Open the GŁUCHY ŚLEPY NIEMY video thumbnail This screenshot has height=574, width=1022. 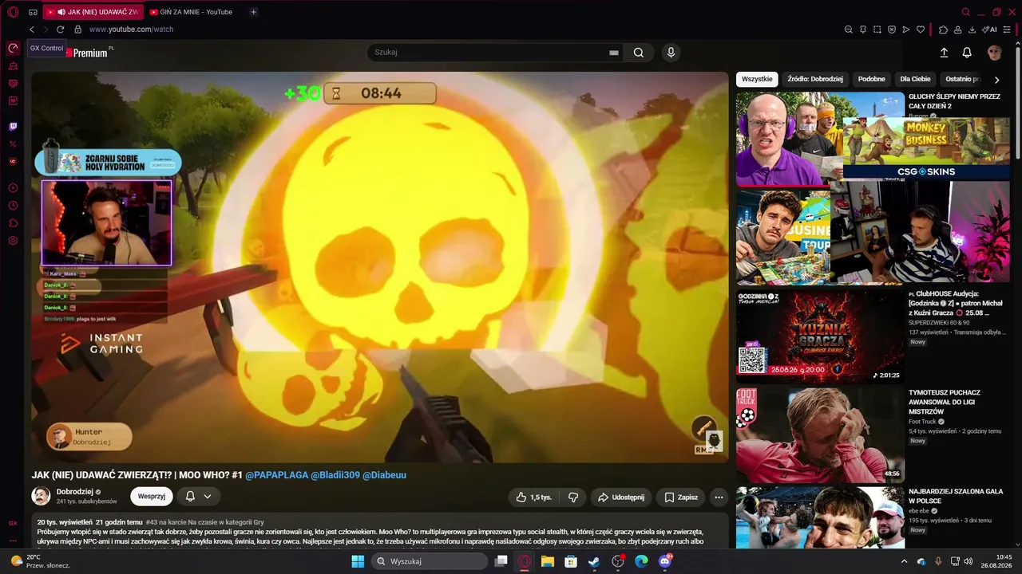820,139
